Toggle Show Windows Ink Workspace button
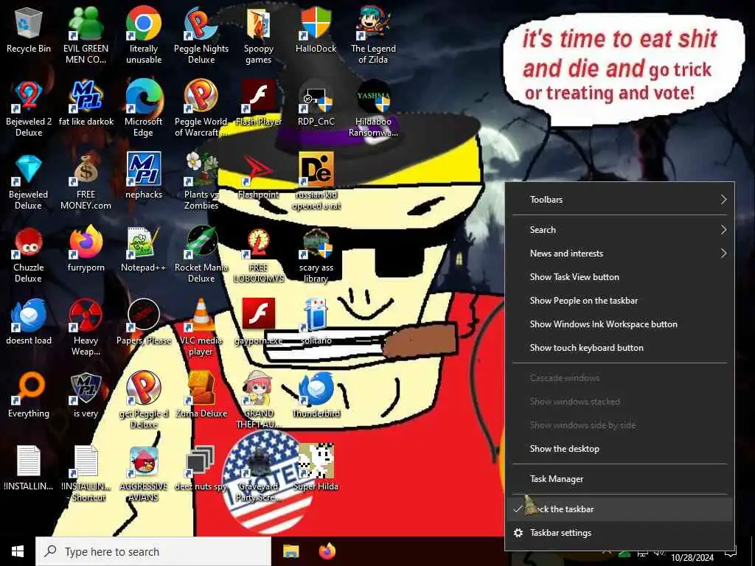Image resolution: width=755 pixels, height=566 pixels. tap(619, 324)
